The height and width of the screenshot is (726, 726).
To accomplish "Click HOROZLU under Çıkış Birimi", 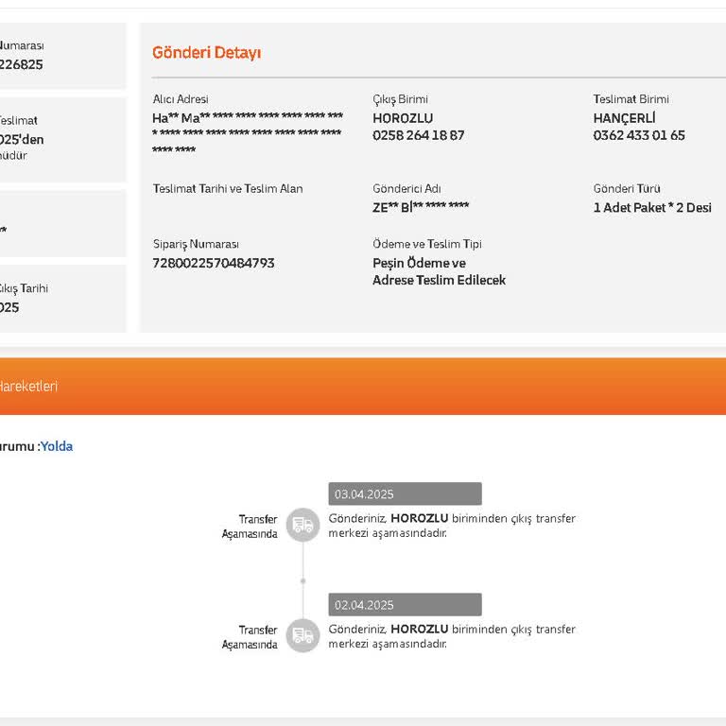I will pyautogui.click(x=403, y=118).
